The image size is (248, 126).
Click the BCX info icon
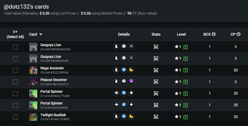pos(214,34)
